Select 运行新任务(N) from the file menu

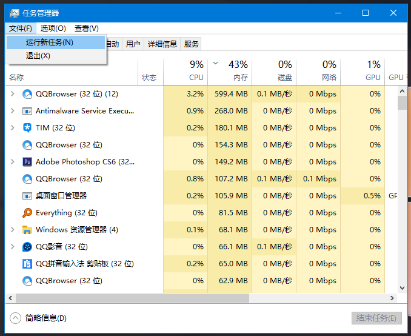50,42
